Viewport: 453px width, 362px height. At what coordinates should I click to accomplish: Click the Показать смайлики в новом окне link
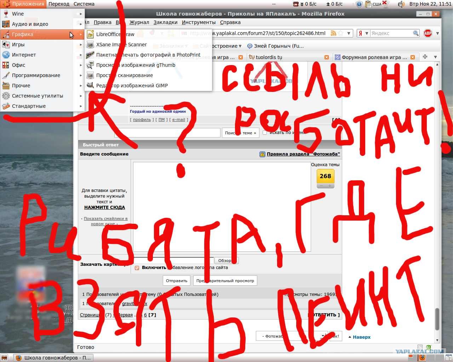pos(105,221)
